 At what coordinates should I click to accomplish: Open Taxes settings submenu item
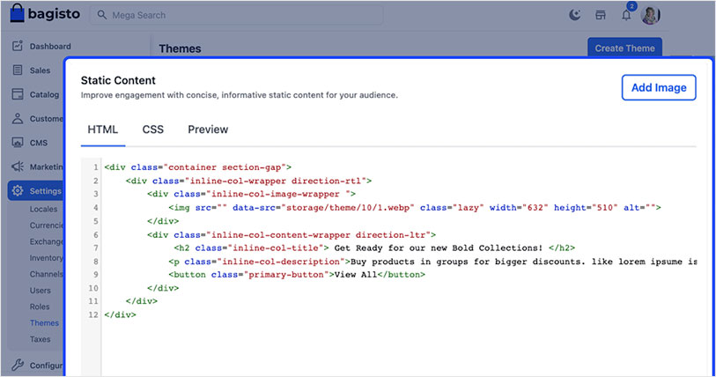pos(41,338)
